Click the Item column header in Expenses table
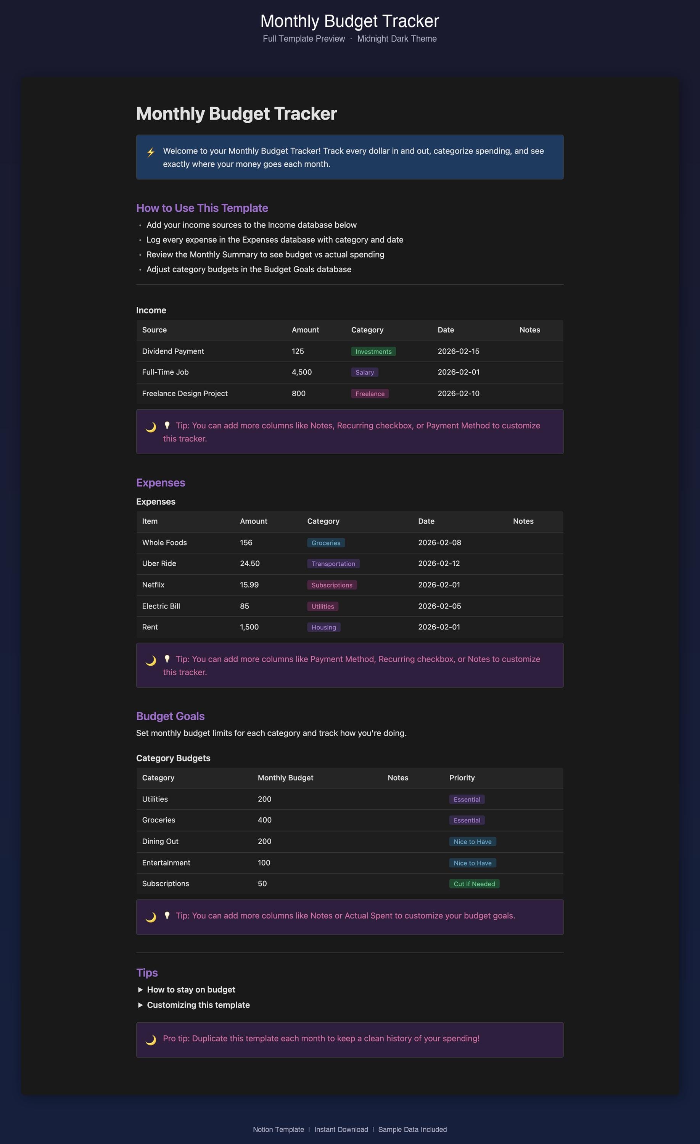 [x=150, y=521]
